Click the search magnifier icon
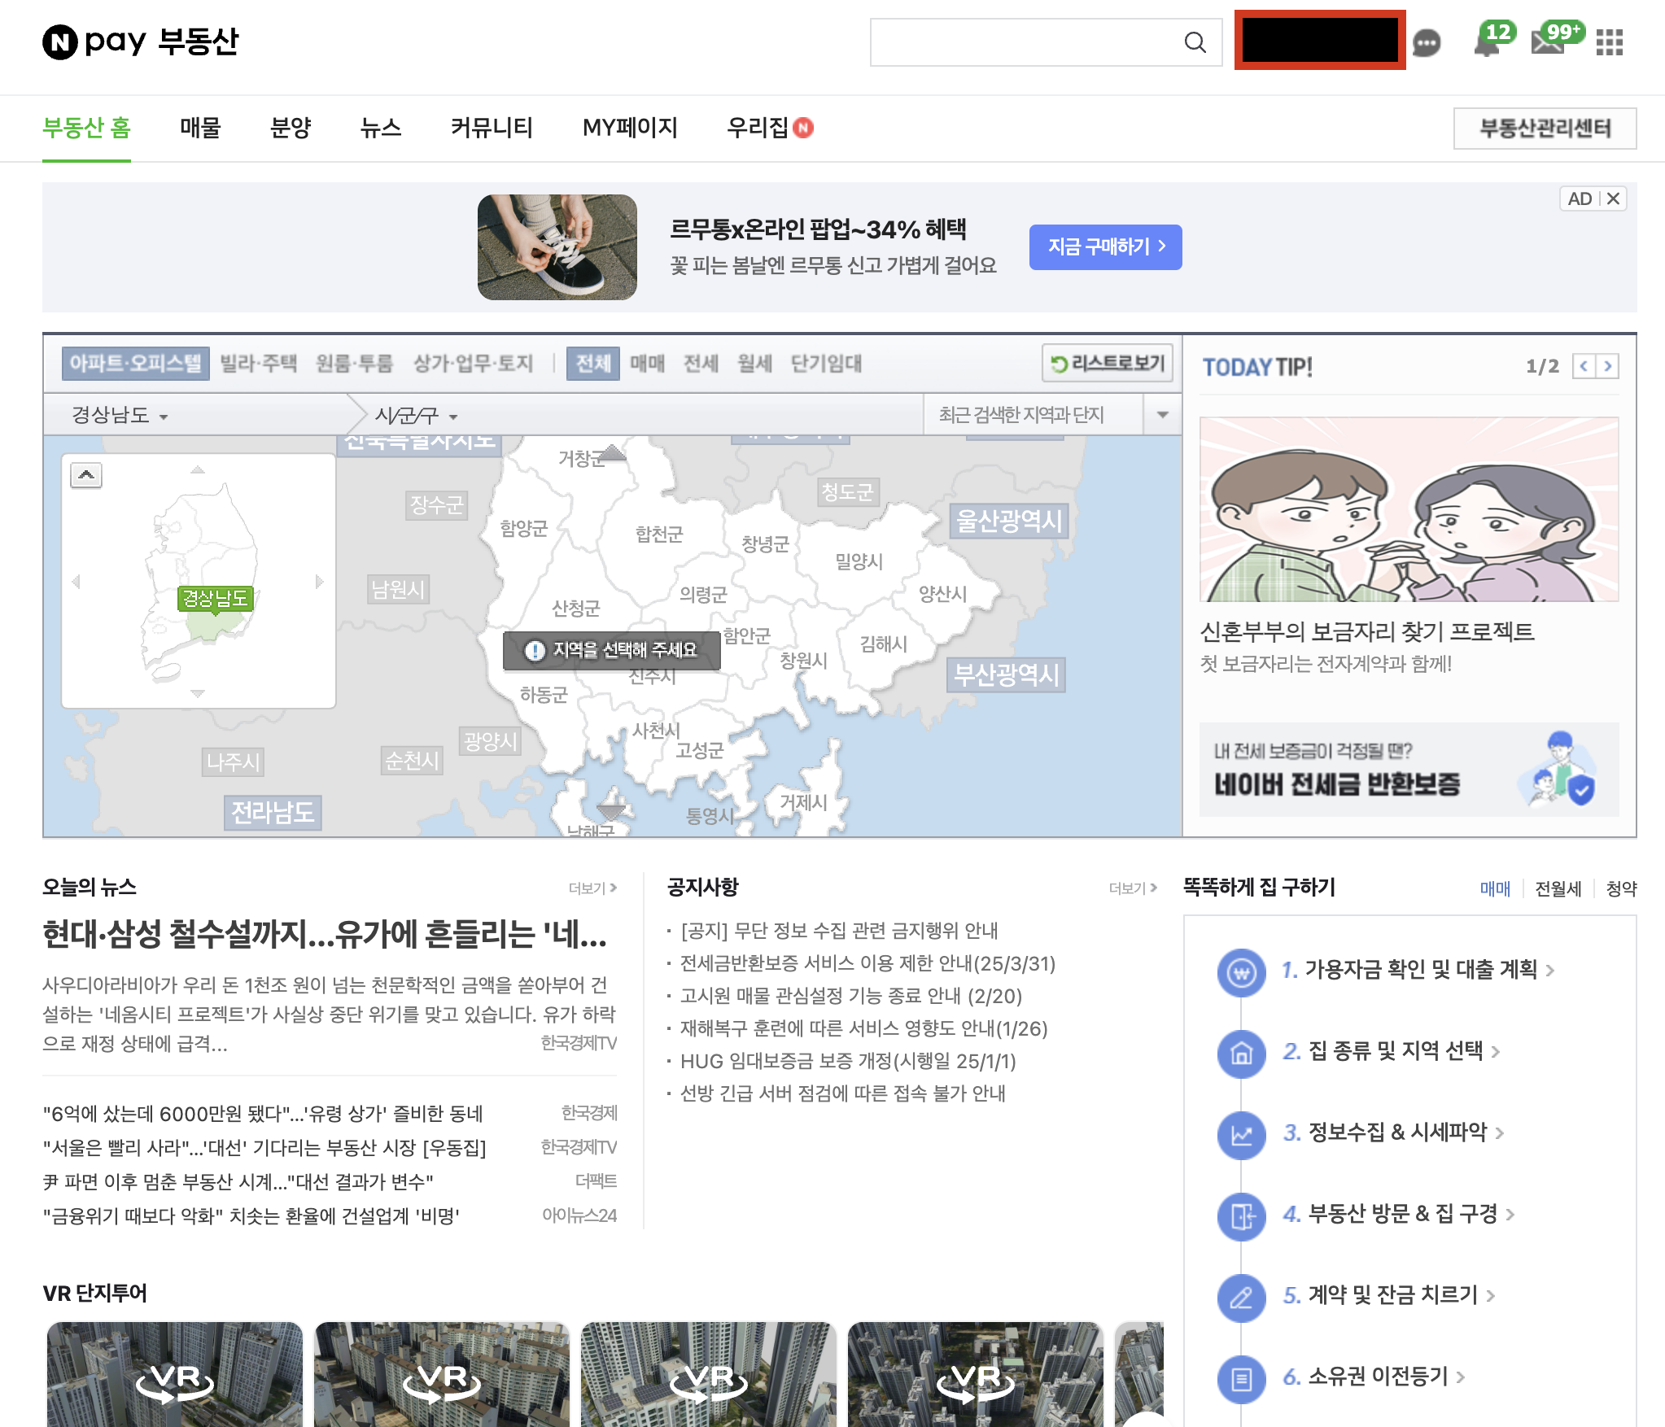Viewport: 1665px width, 1427px height. click(x=1195, y=42)
